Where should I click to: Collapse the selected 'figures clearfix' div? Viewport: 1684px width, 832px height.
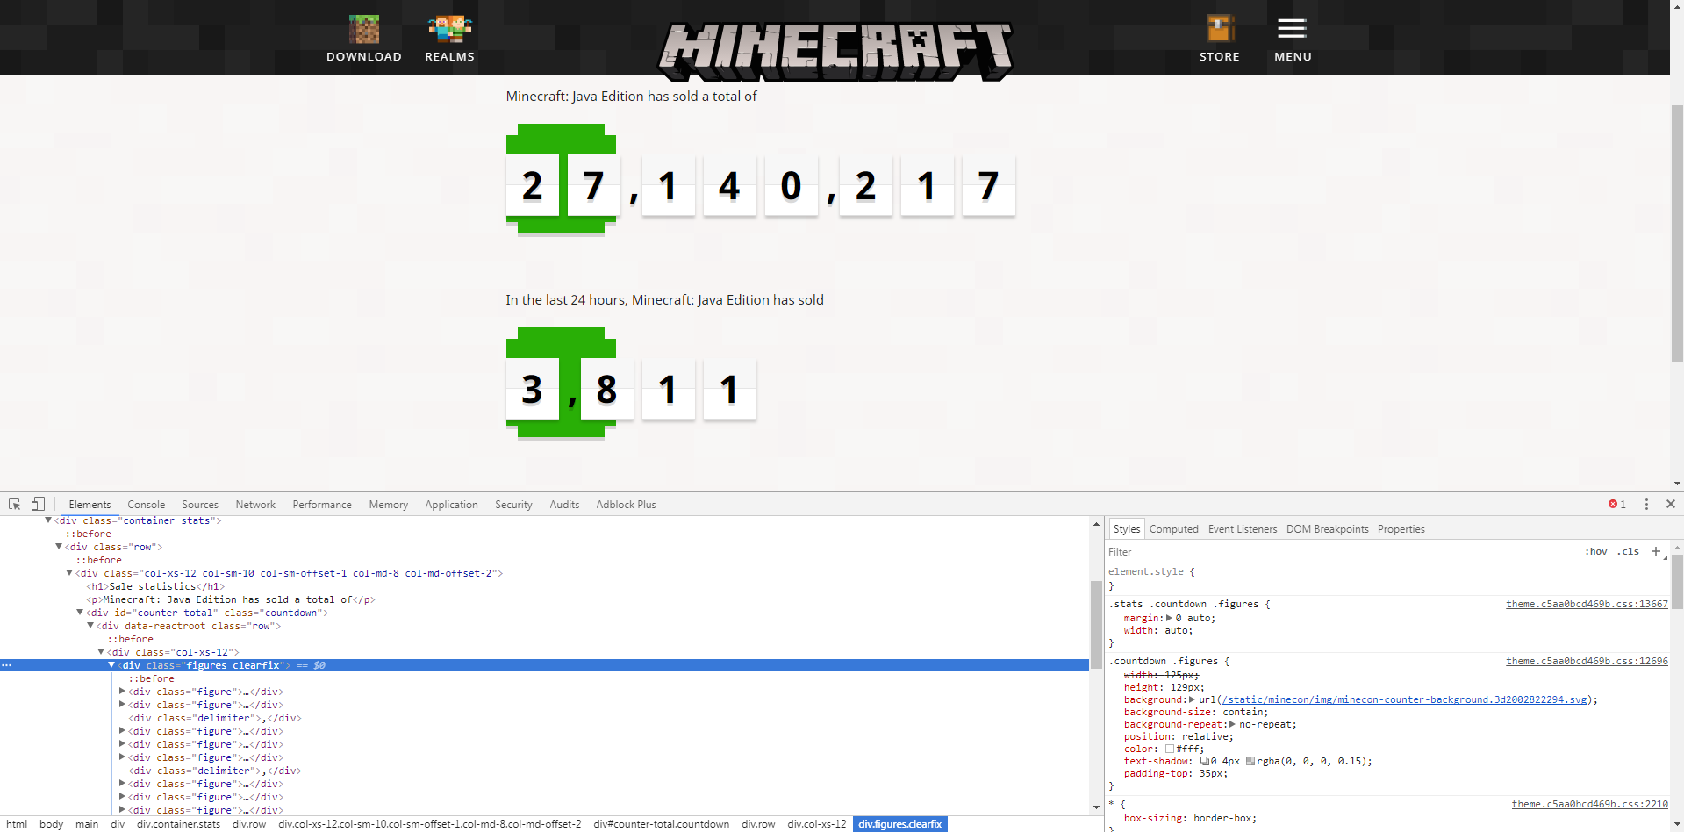[x=111, y=665]
